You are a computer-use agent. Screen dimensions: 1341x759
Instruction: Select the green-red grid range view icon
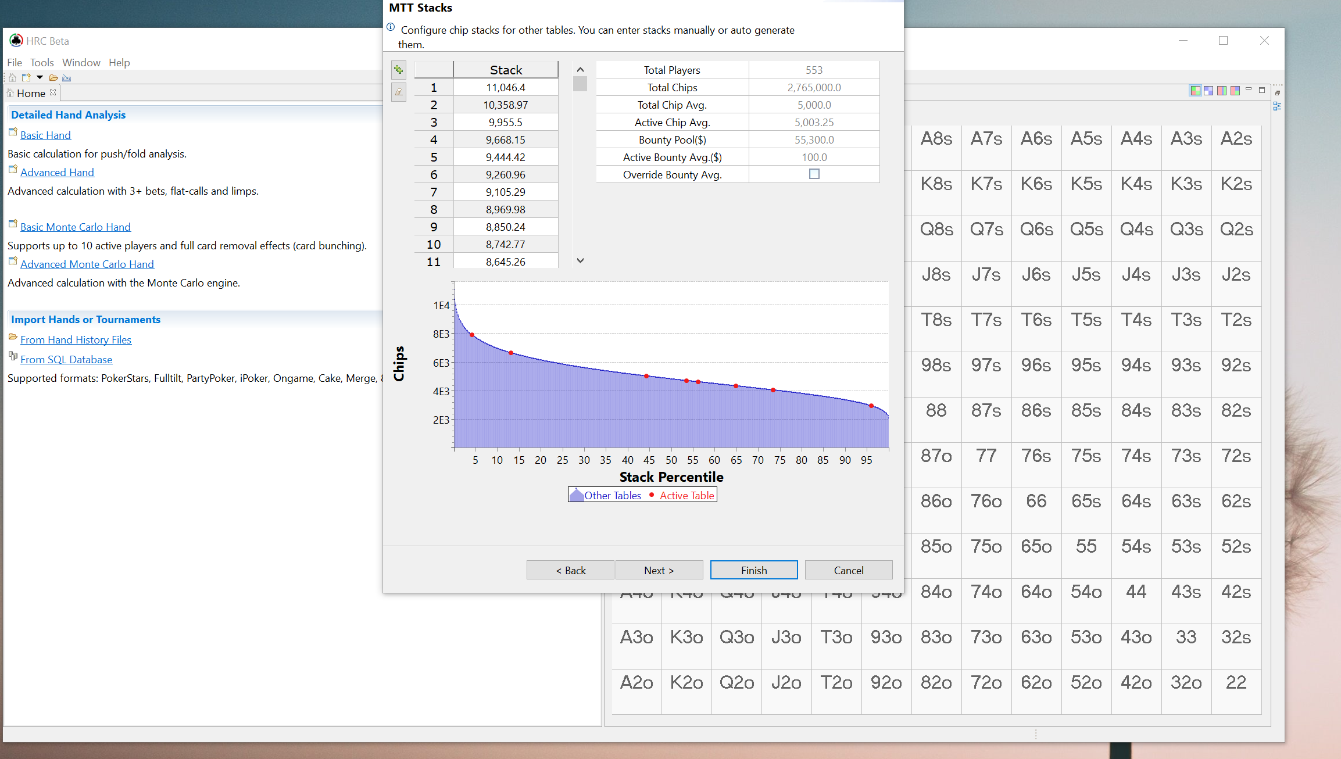(1195, 91)
